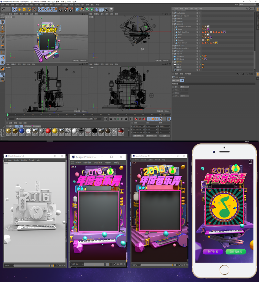Viewport: 259px width, 282px height.
Task: Click the Go to Start playback button
Action: pos(106,119)
